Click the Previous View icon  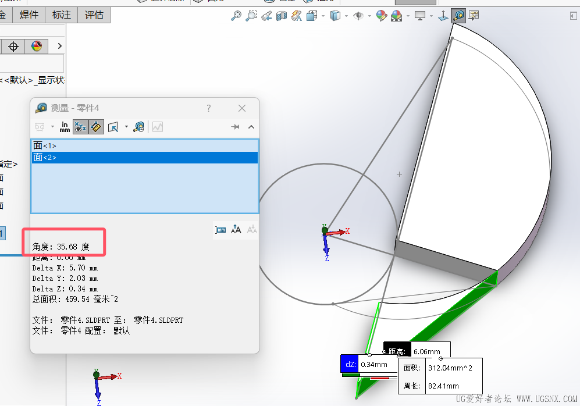coord(266,16)
